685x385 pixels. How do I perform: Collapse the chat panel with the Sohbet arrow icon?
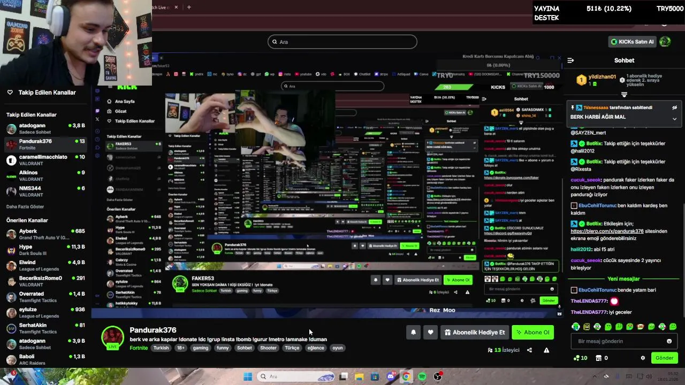tap(570, 60)
